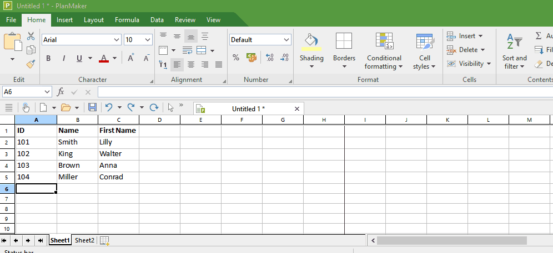Viewport: 553px width, 253px height.
Task: Apply the currency number format
Action: [251, 58]
